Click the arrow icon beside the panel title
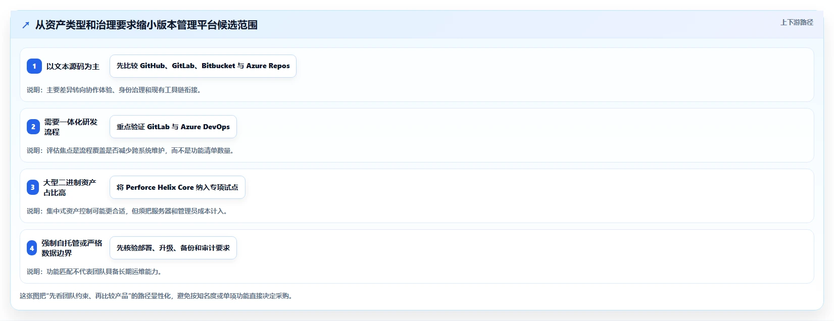Screen dimensions: 834x321 point(26,25)
